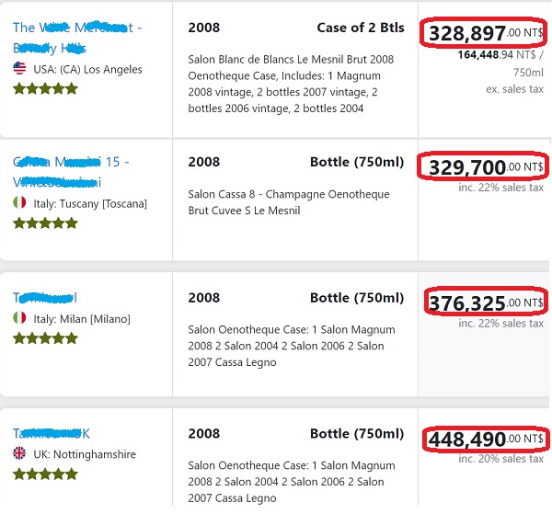The height and width of the screenshot is (514, 552).
Task: Open the Milan merchant store link
Action: click(45, 298)
